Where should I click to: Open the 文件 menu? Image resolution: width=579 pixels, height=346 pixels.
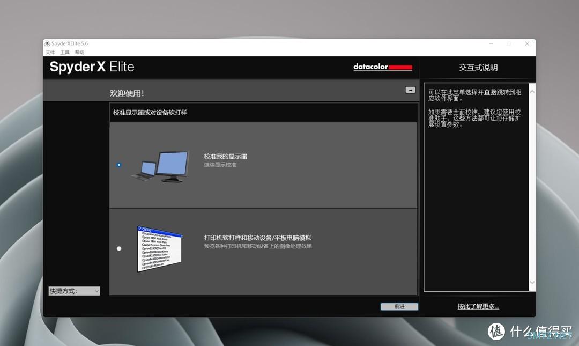tap(50, 52)
